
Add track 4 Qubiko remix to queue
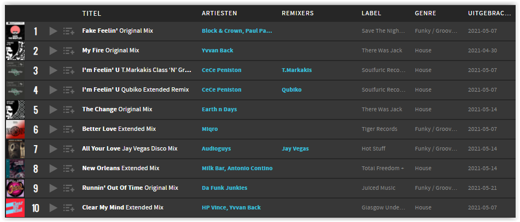(x=69, y=90)
